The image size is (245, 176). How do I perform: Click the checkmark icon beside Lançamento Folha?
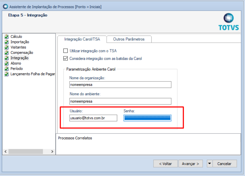click(x=7, y=74)
